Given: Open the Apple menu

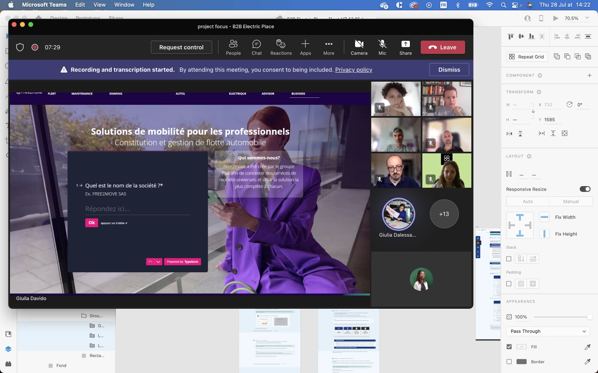Looking at the screenshot, I should pyautogui.click(x=11, y=5).
